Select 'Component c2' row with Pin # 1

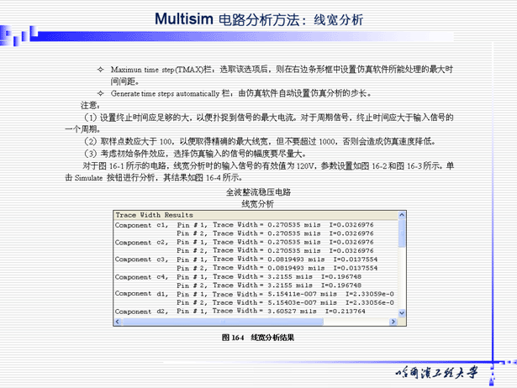(245, 242)
